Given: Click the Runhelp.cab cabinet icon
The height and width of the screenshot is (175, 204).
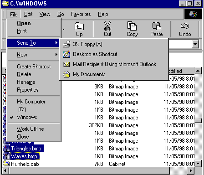Looking at the screenshot, I should coord(6,164).
